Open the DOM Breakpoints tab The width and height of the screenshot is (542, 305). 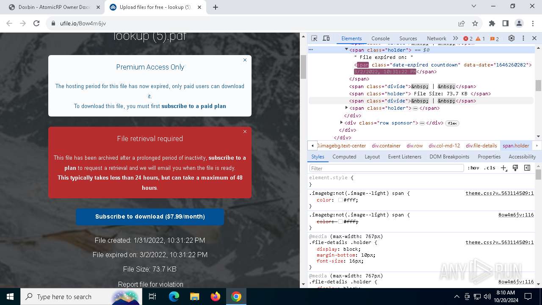click(x=449, y=156)
